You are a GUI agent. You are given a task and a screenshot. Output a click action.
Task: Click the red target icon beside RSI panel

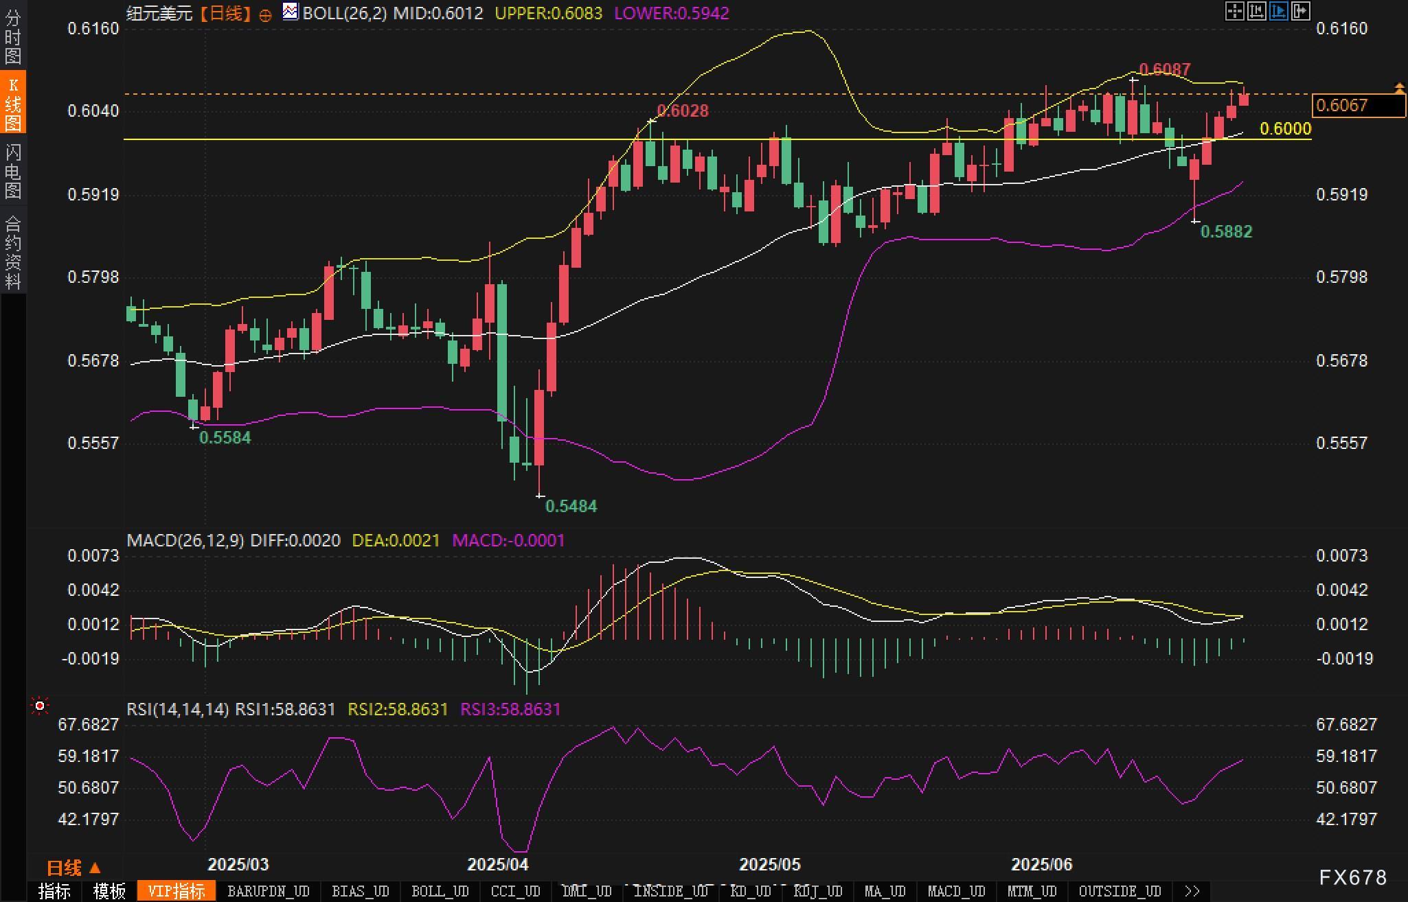click(x=40, y=706)
